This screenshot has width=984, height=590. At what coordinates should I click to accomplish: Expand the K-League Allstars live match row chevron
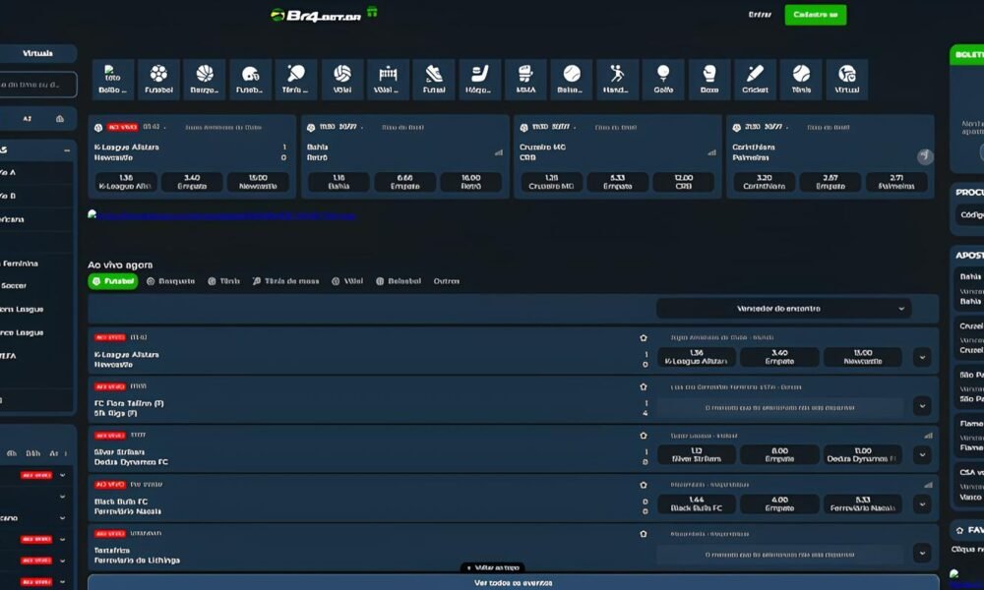922,358
